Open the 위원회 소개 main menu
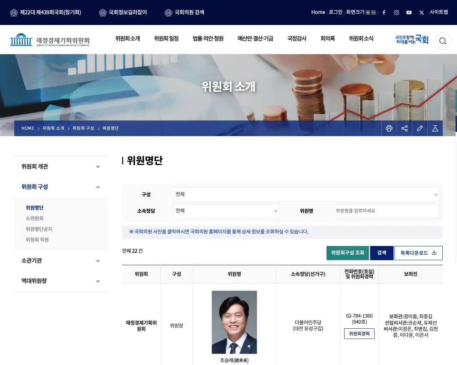This screenshot has width=457, height=365. coord(128,38)
